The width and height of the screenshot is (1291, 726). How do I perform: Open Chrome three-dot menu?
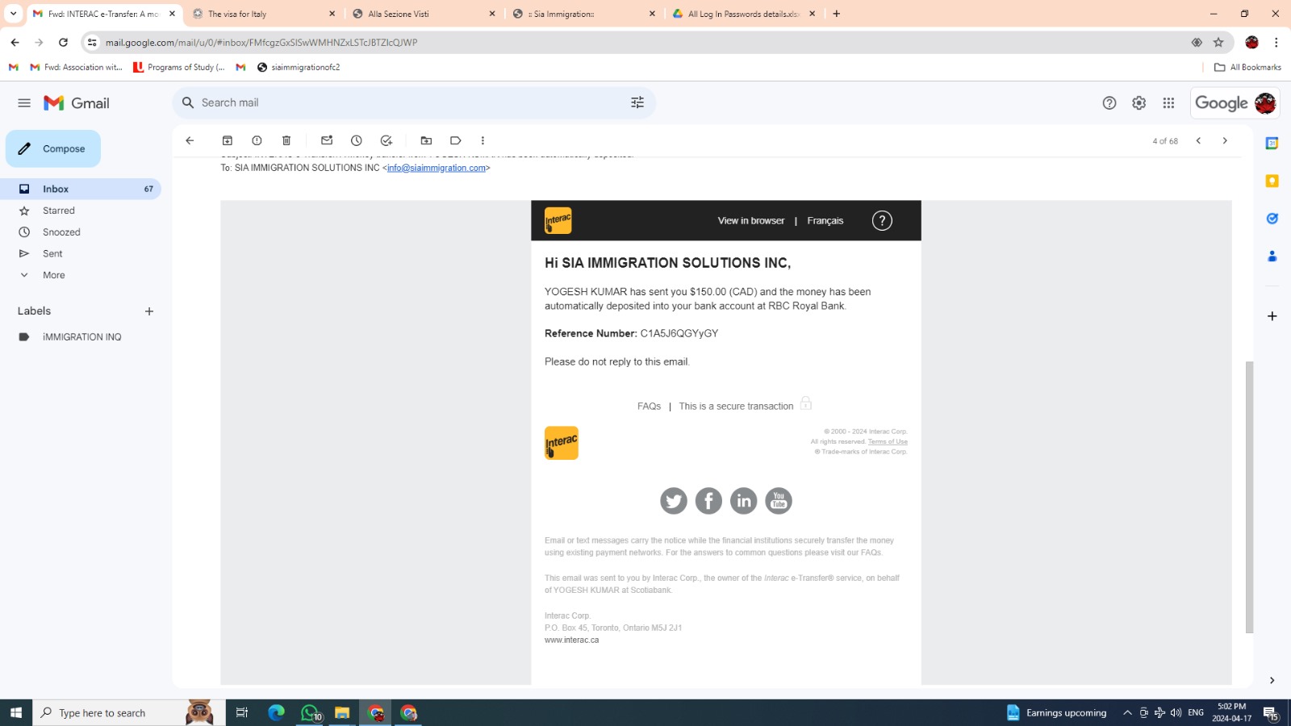(1276, 42)
